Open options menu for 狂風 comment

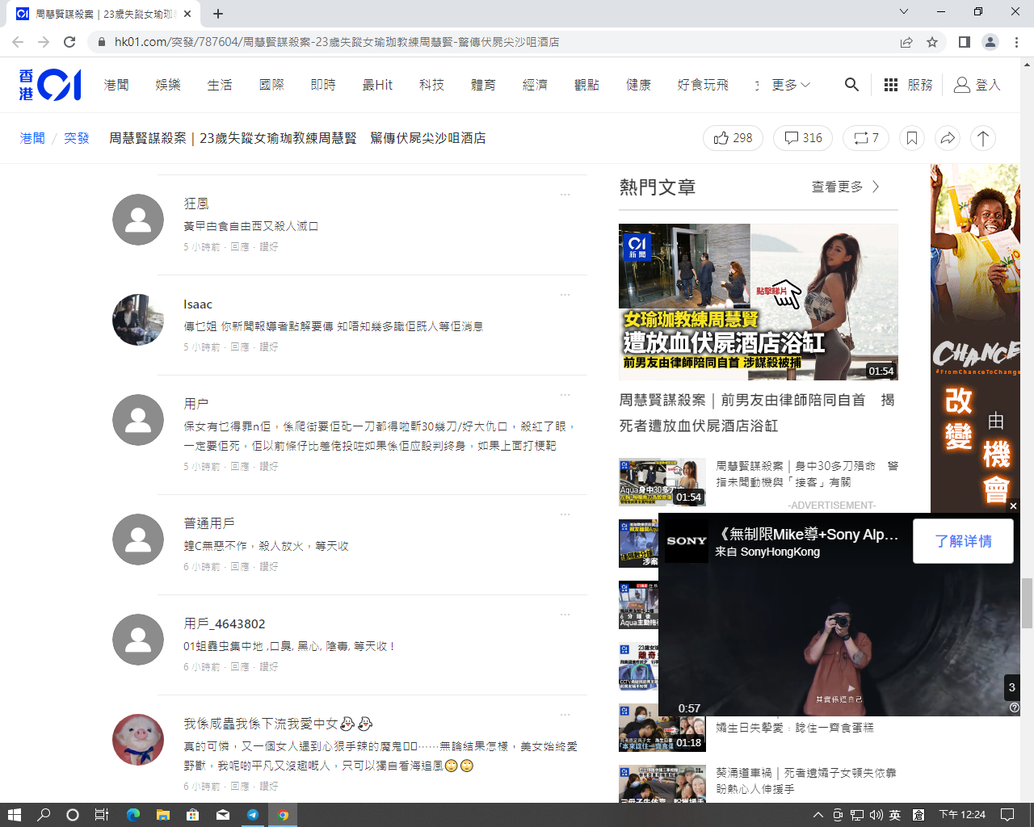click(x=565, y=195)
